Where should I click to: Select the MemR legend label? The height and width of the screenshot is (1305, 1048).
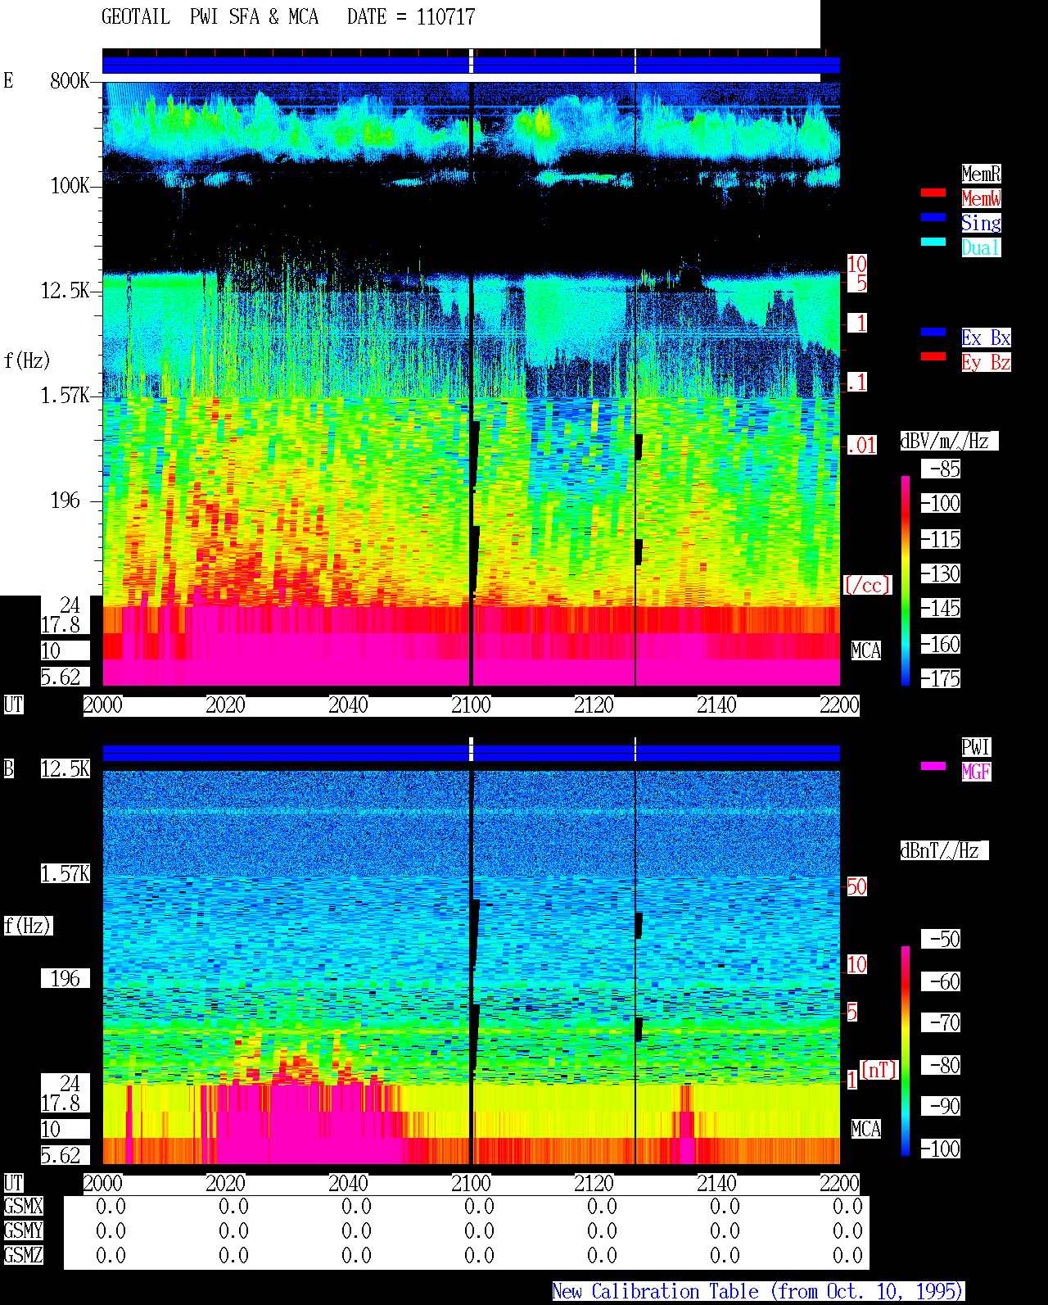click(981, 174)
